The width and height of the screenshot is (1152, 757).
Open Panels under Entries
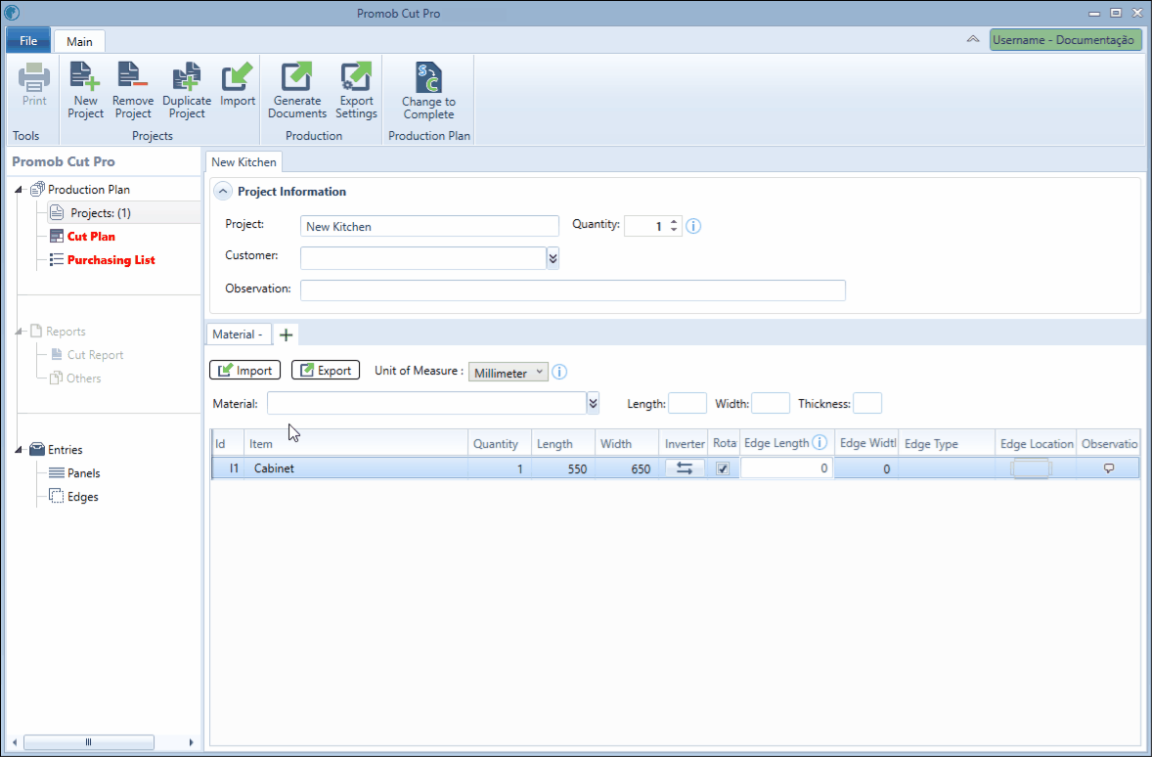[84, 473]
